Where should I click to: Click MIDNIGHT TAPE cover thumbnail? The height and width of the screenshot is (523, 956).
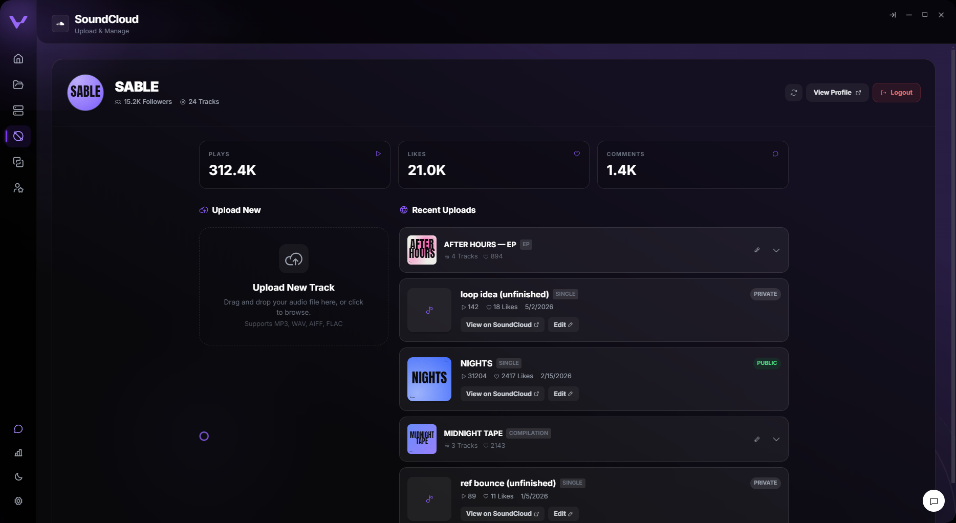(x=422, y=439)
